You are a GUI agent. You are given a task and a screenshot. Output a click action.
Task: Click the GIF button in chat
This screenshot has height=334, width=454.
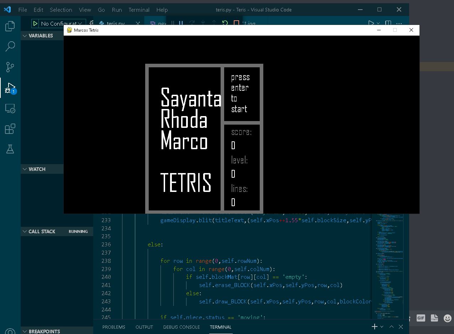[421, 318]
